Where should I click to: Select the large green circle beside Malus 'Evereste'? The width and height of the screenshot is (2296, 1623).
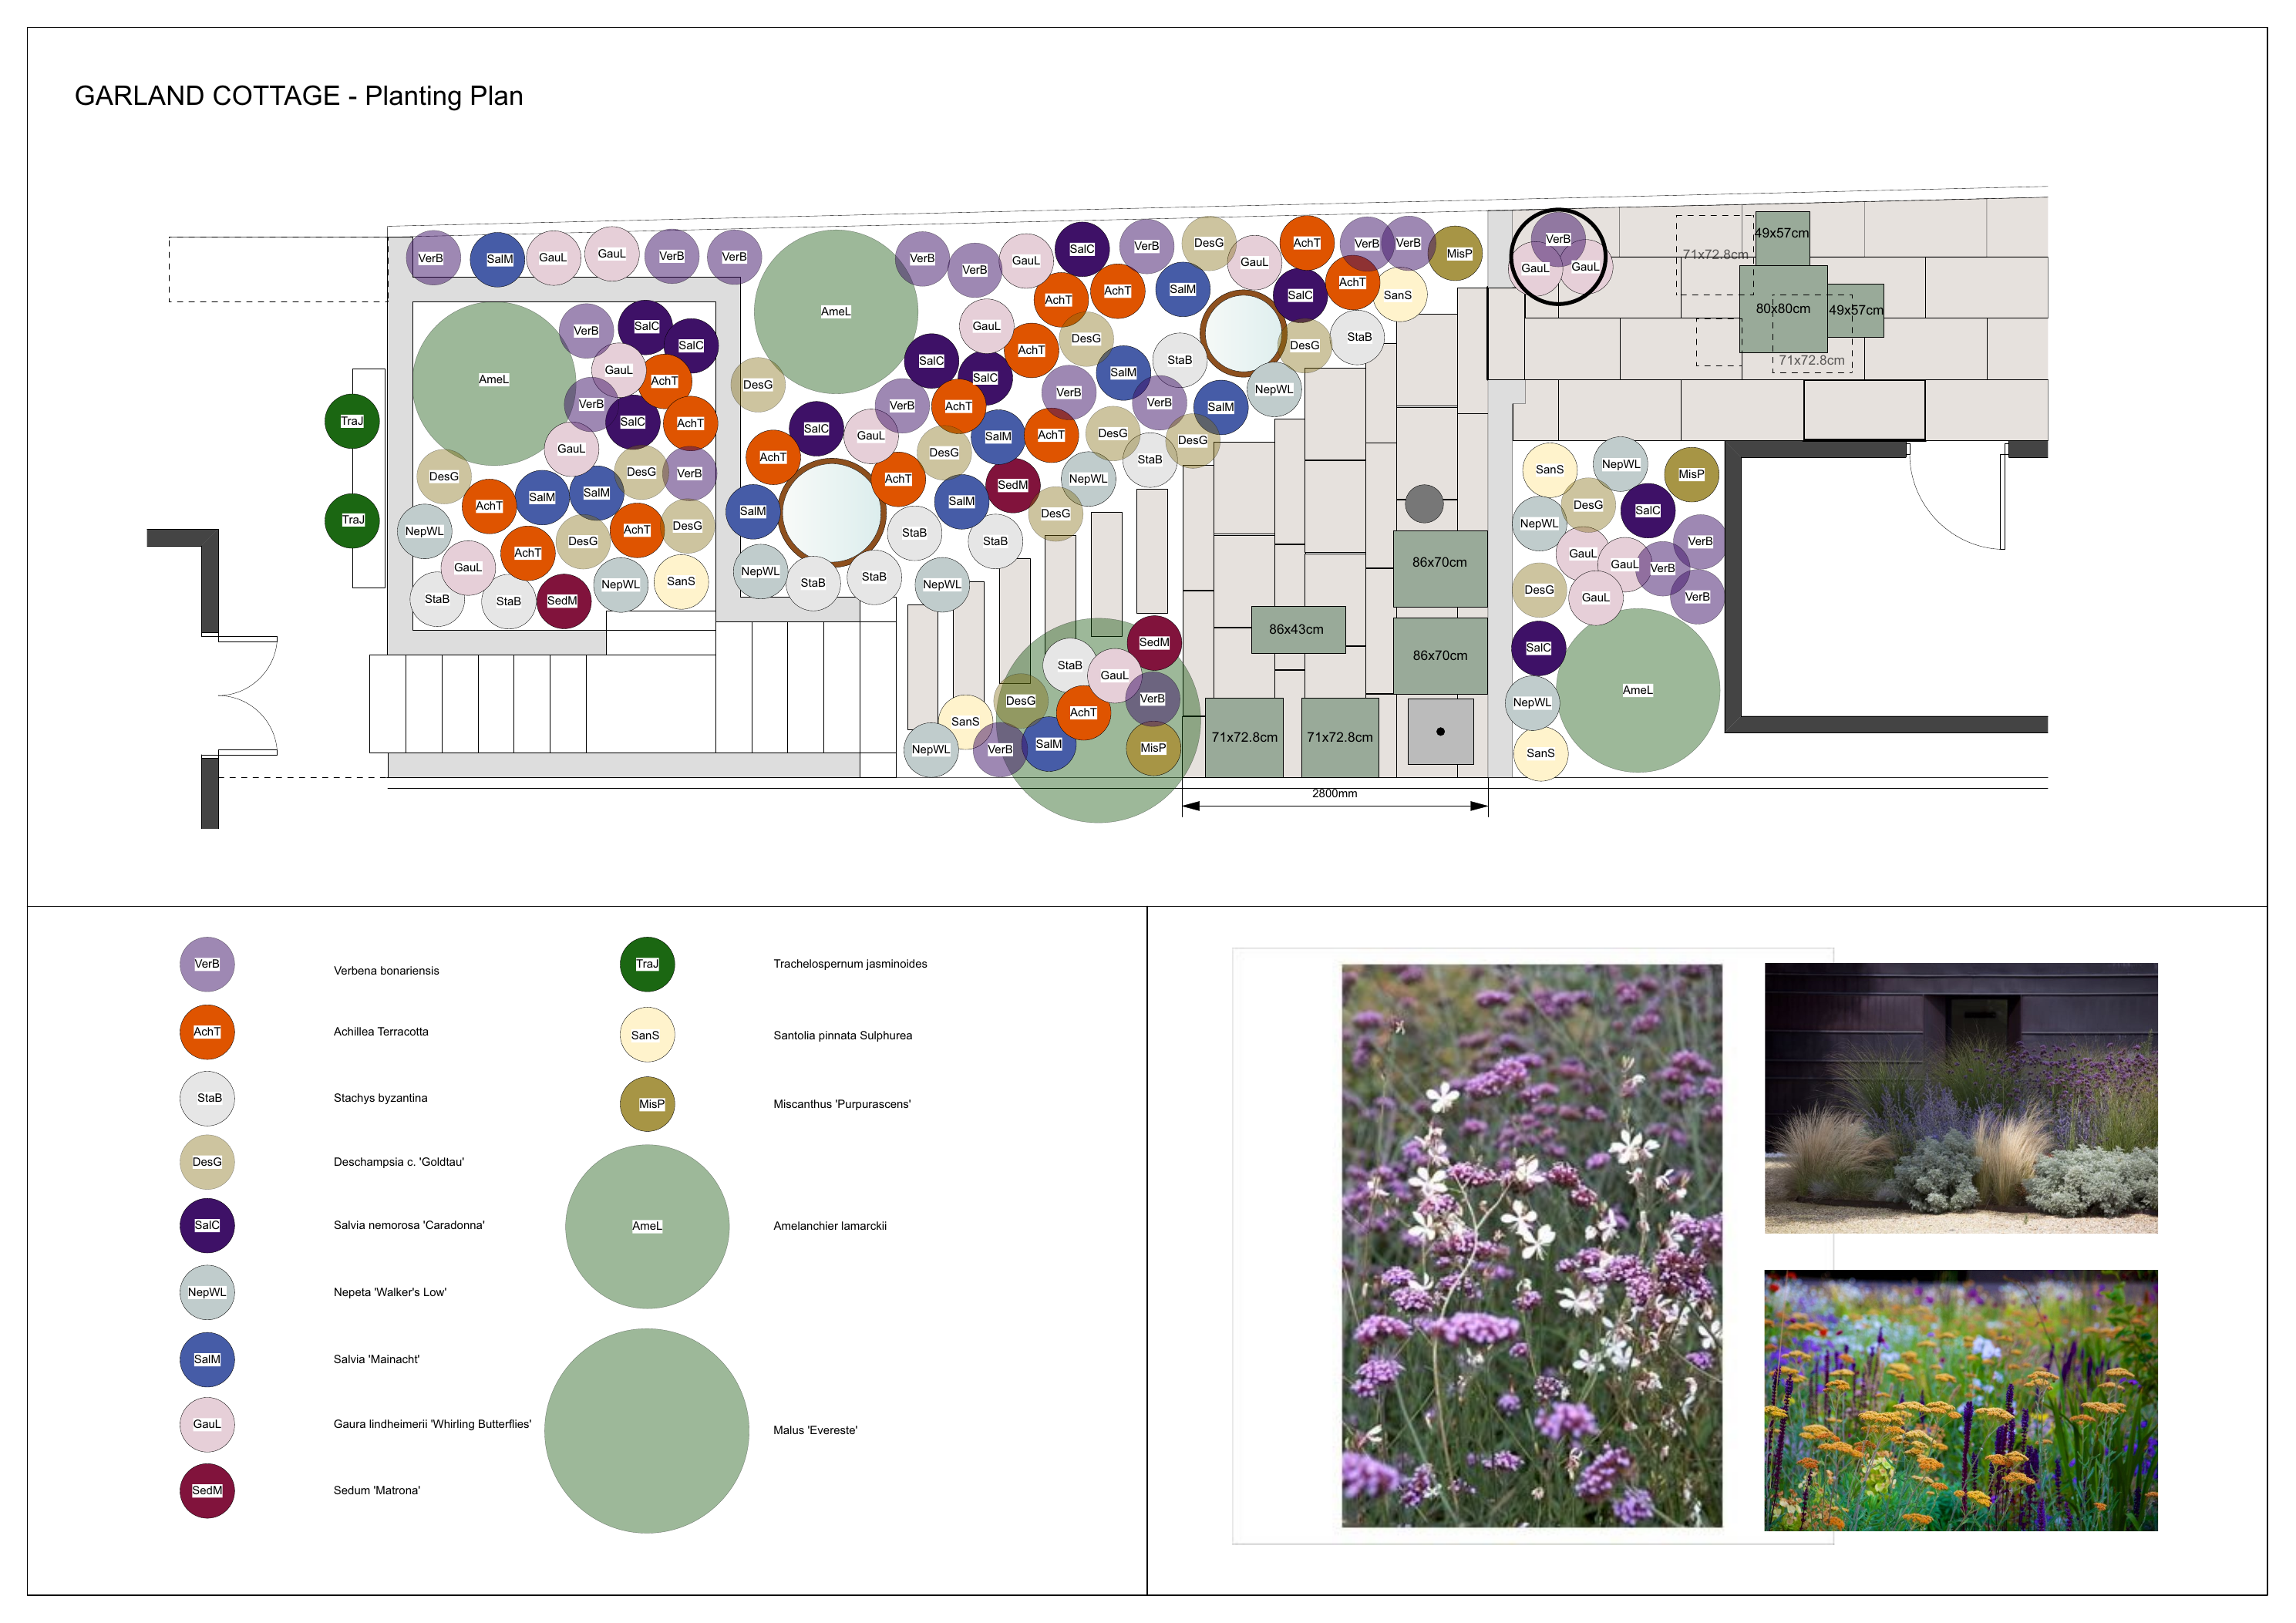[647, 1430]
